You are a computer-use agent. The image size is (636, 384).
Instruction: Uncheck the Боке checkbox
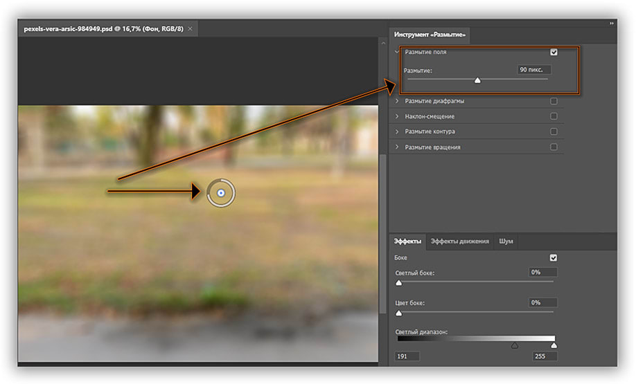point(554,257)
